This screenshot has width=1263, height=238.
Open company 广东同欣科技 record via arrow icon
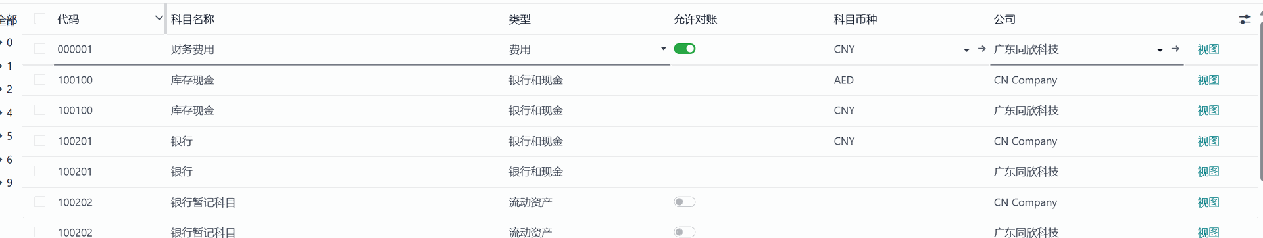click(x=1175, y=49)
